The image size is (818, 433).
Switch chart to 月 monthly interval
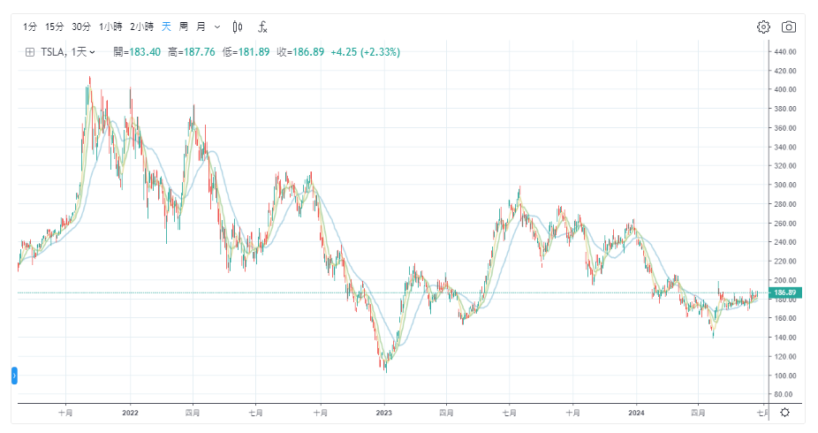pos(200,27)
